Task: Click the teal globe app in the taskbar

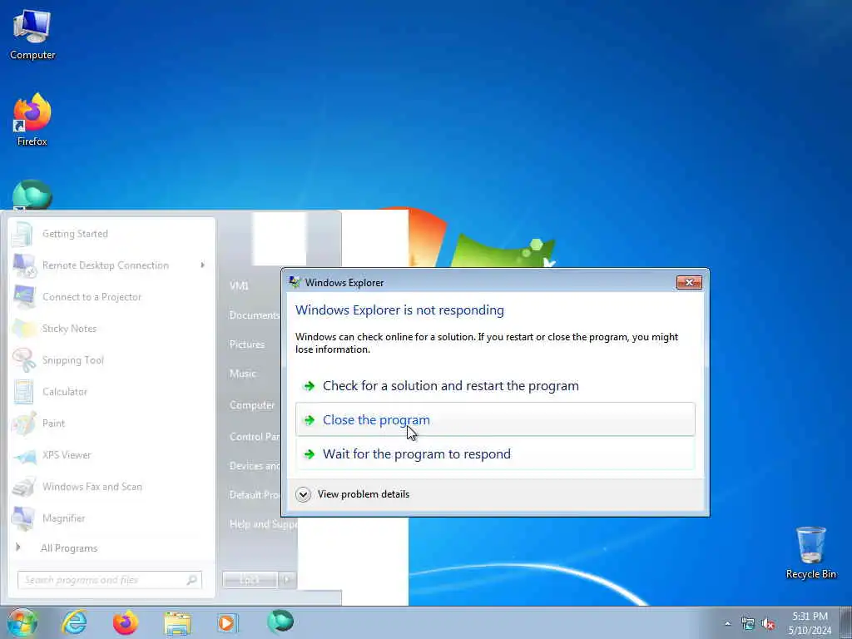Action: point(280,622)
